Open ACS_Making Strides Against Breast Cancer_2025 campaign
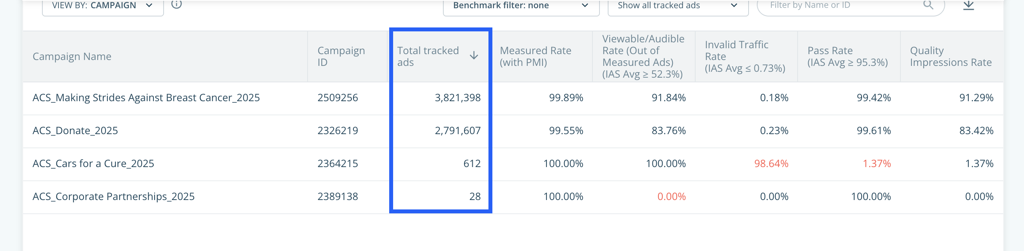The width and height of the screenshot is (1024, 251). click(x=146, y=98)
